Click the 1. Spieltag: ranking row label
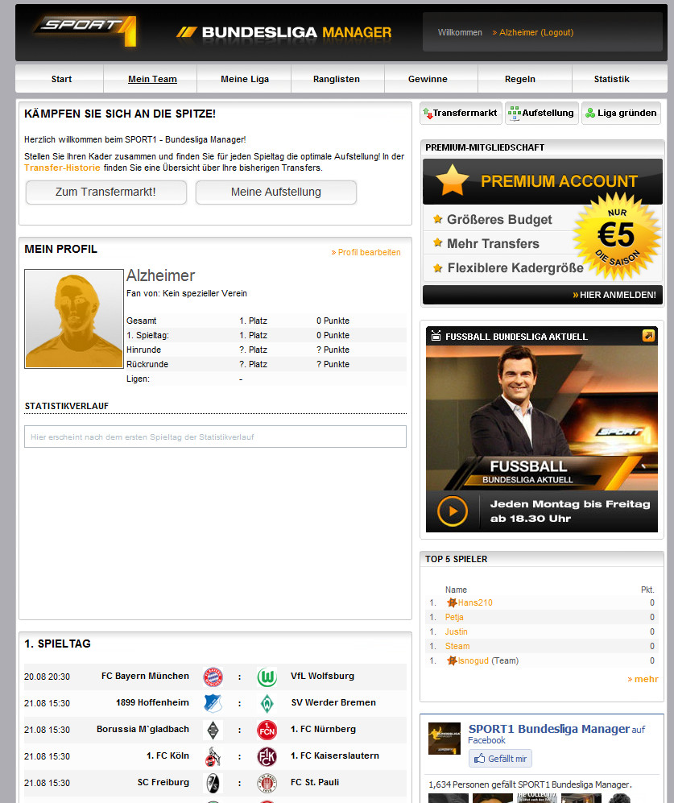Image resolution: width=674 pixels, height=803 pixels. click(147, 335)
